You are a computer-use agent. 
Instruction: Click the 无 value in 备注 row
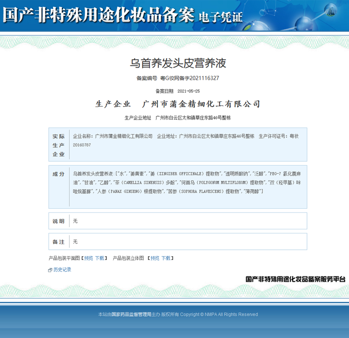(x=75, y=242)
